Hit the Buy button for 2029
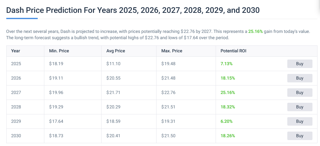 tap(300, 121)
